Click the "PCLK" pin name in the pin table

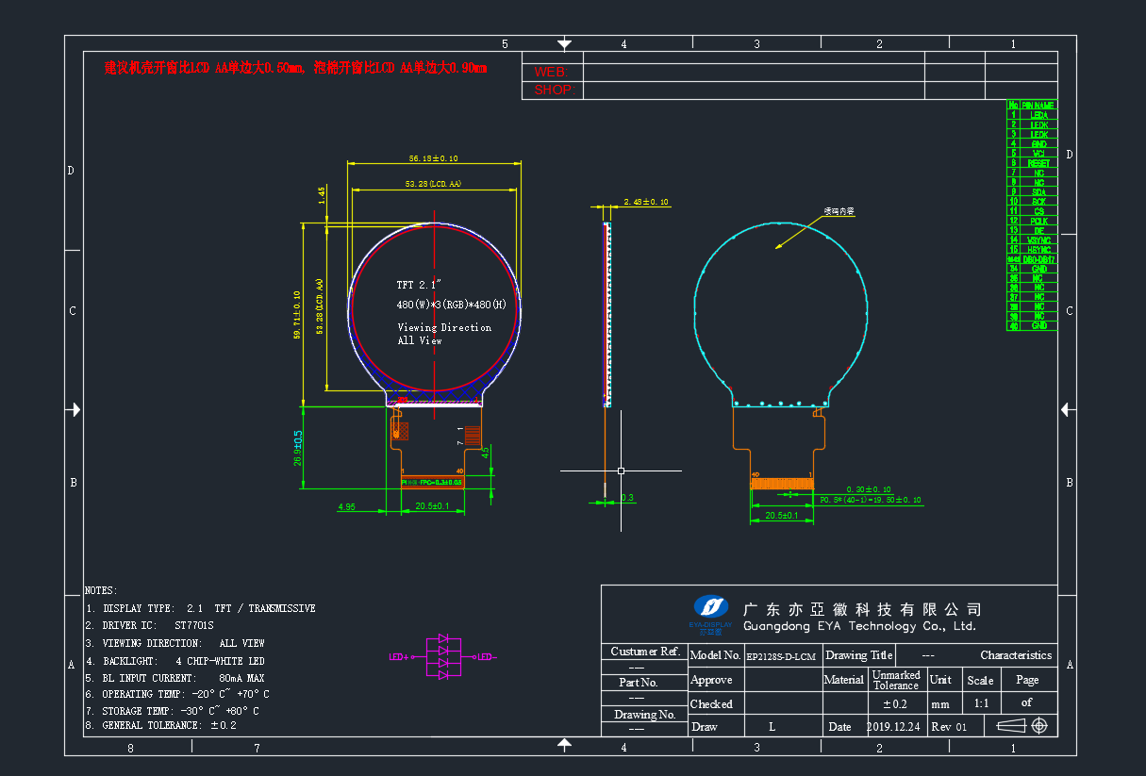coord(1038,221)
